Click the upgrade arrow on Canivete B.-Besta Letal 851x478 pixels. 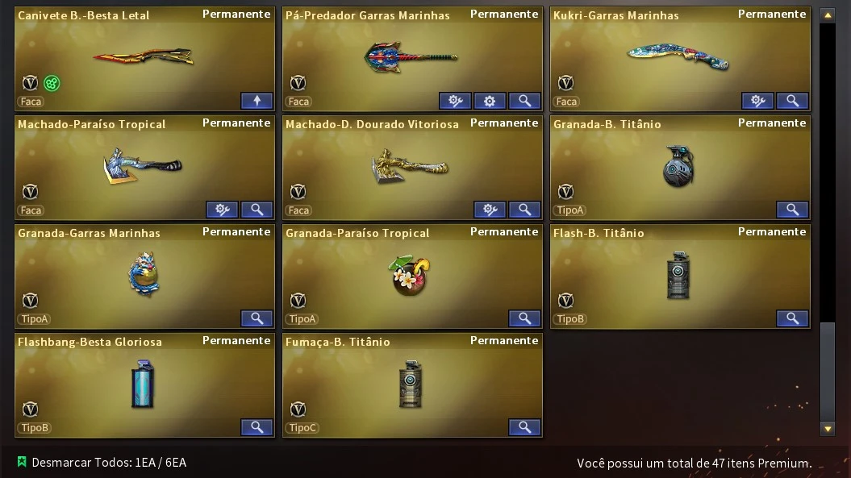pos(257,101)
